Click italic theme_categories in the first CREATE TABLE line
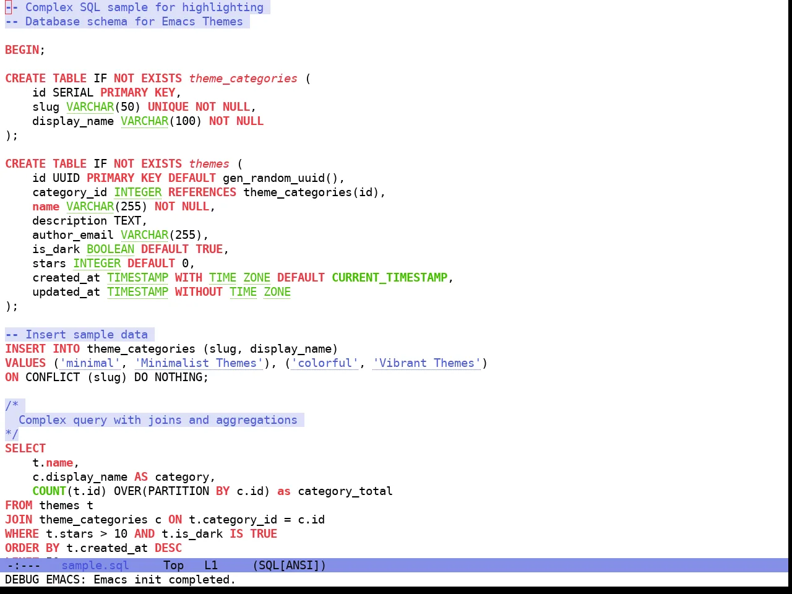The width and height of the screenshot is (792, 594). 243,79
